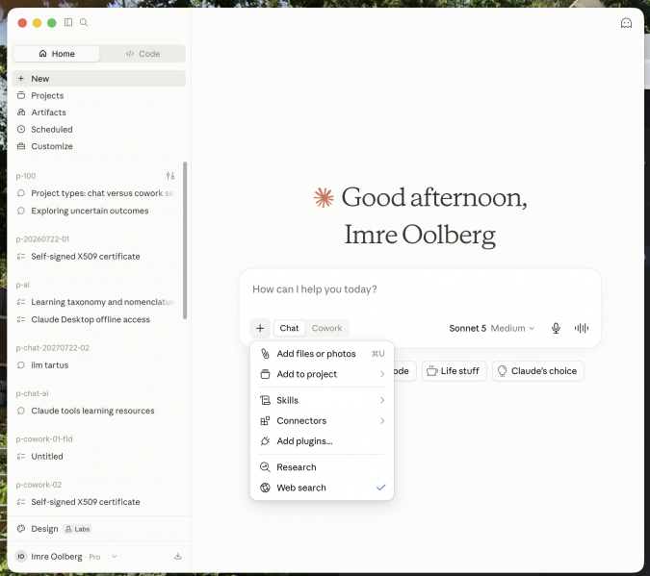Start a New chat from sidebar
The image size is (650, 576).
(99, 79)
